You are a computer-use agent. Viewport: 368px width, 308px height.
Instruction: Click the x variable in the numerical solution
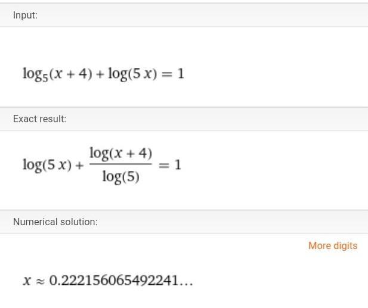click(27, 281)
